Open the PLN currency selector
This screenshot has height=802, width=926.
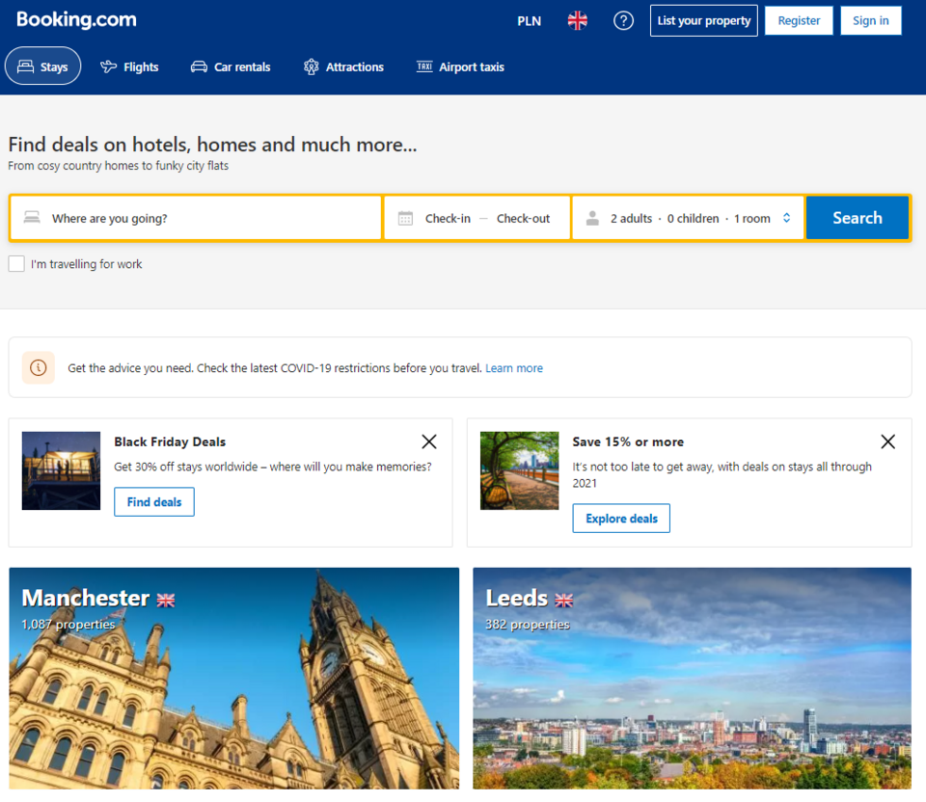coord(530,21)
